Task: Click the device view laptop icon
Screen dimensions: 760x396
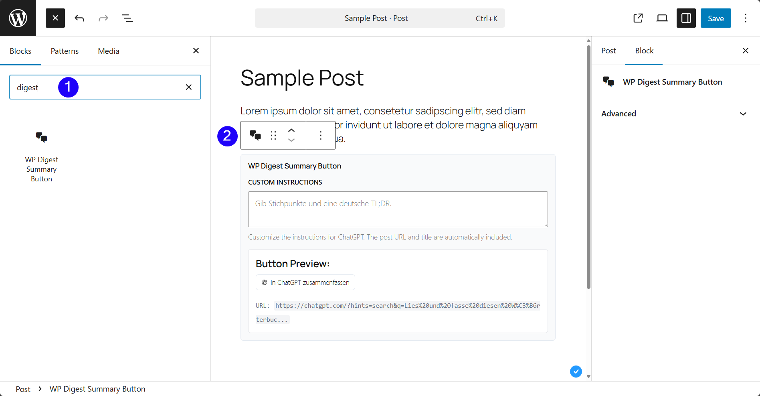Action: coord(662,18)
